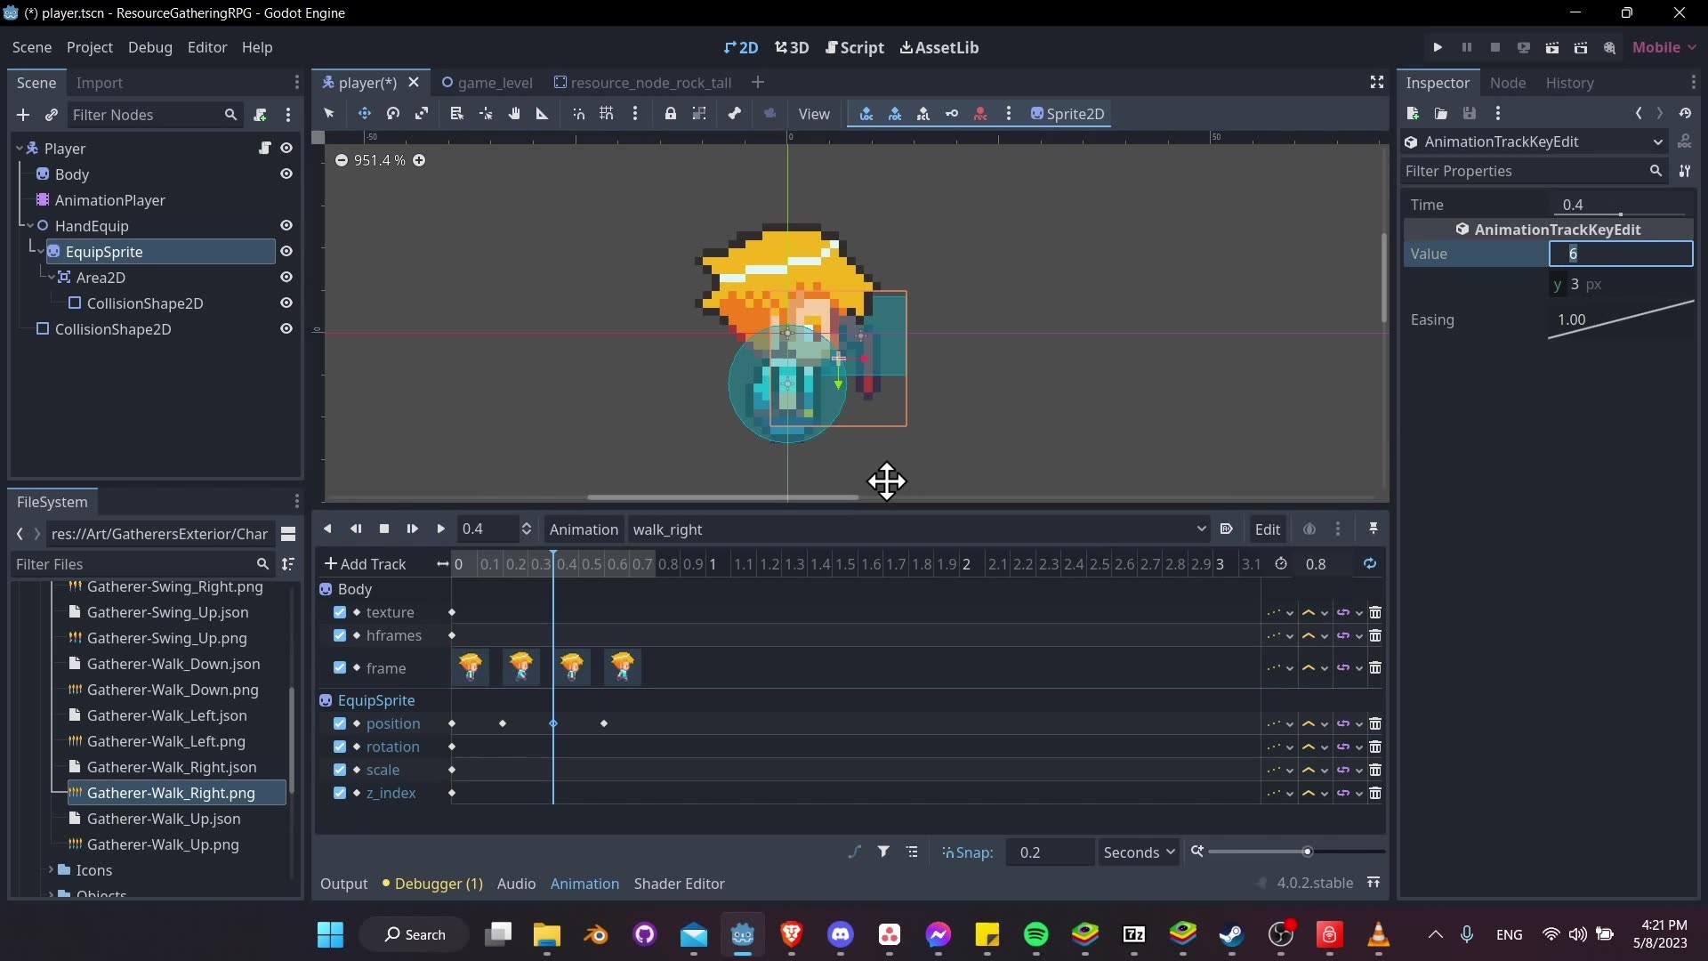Screen dimensions: 1708x961
Task: Hide the Body node in the scene tree
Action: (x=286, y=174)
